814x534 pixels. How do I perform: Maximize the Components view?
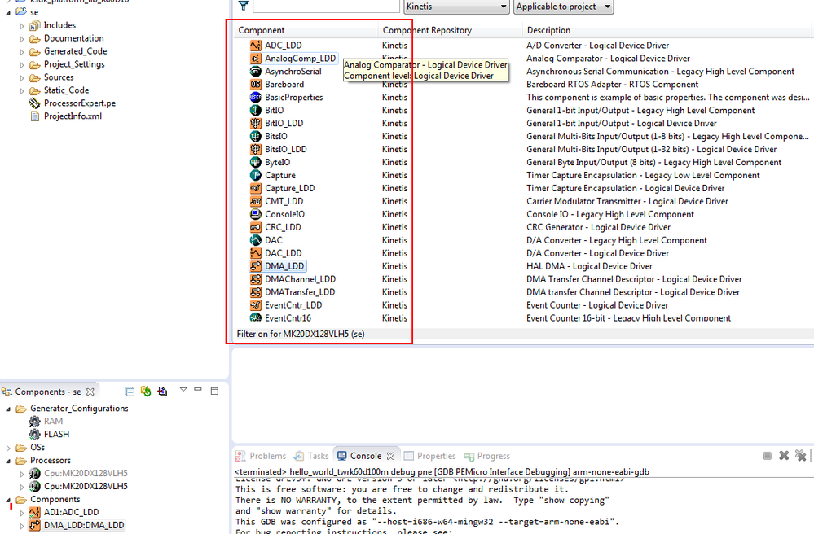(x=214, y=391)
